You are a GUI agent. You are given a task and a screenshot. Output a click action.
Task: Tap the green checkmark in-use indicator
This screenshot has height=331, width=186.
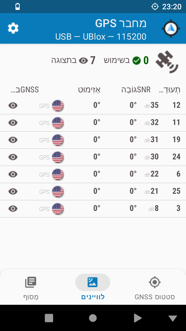(x=137, y=61)
